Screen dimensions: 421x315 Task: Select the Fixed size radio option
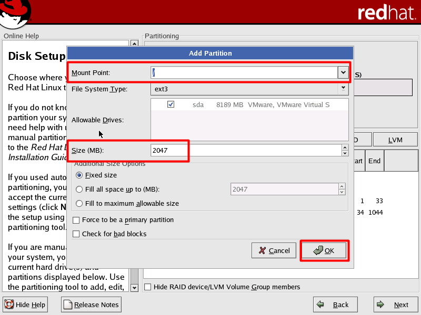(x=79, y=175)
